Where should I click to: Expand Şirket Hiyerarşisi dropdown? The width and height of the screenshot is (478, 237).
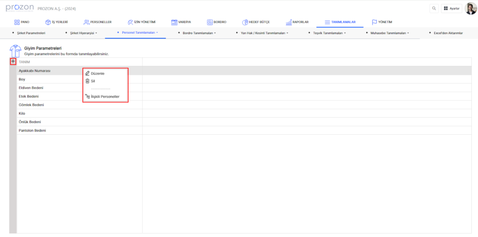click(x=83, y=33)
